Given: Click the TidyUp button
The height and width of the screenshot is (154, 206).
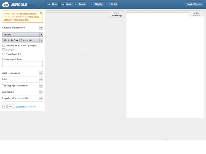Looking at the screenshot, I should click(x=97, y=5).
